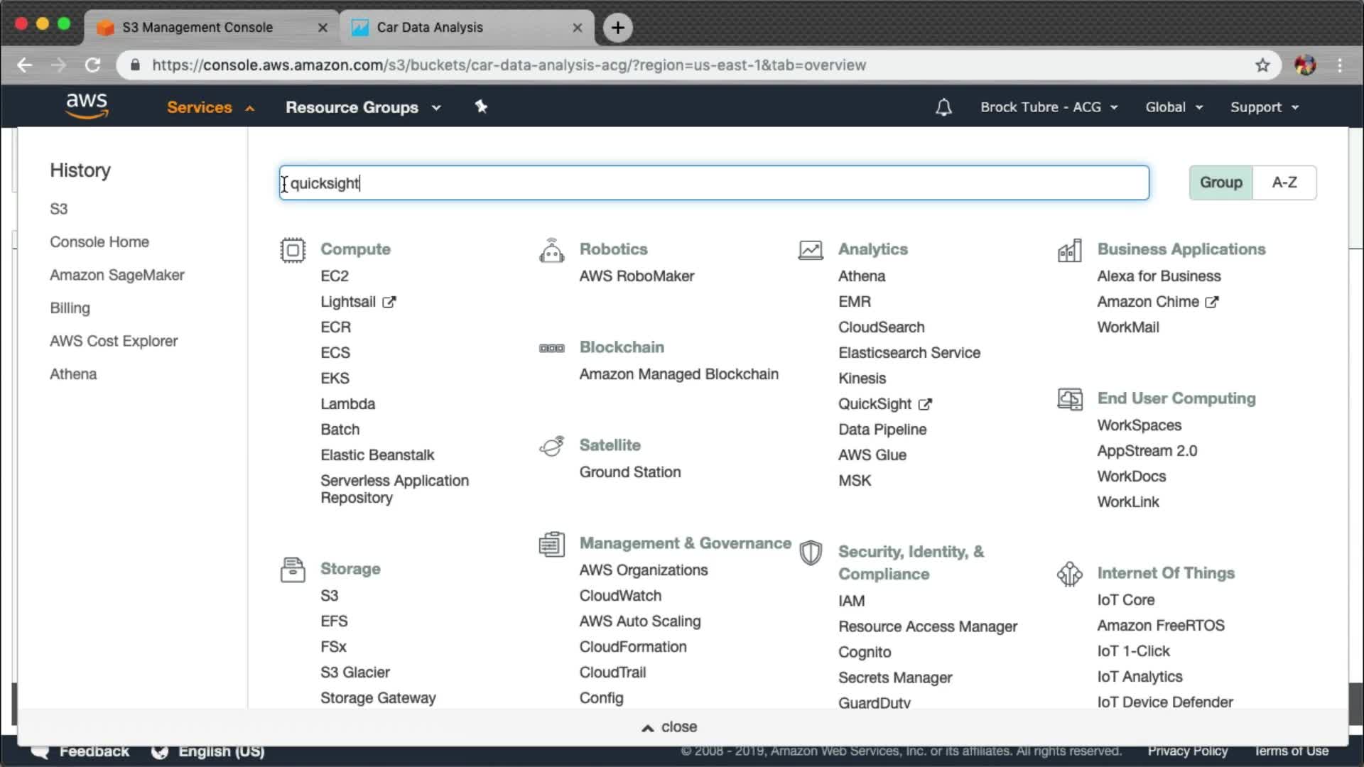This screenshot has height=767, width=1364.
Task: Expand Resource Groups dropdown
Action: pos(363,107)
